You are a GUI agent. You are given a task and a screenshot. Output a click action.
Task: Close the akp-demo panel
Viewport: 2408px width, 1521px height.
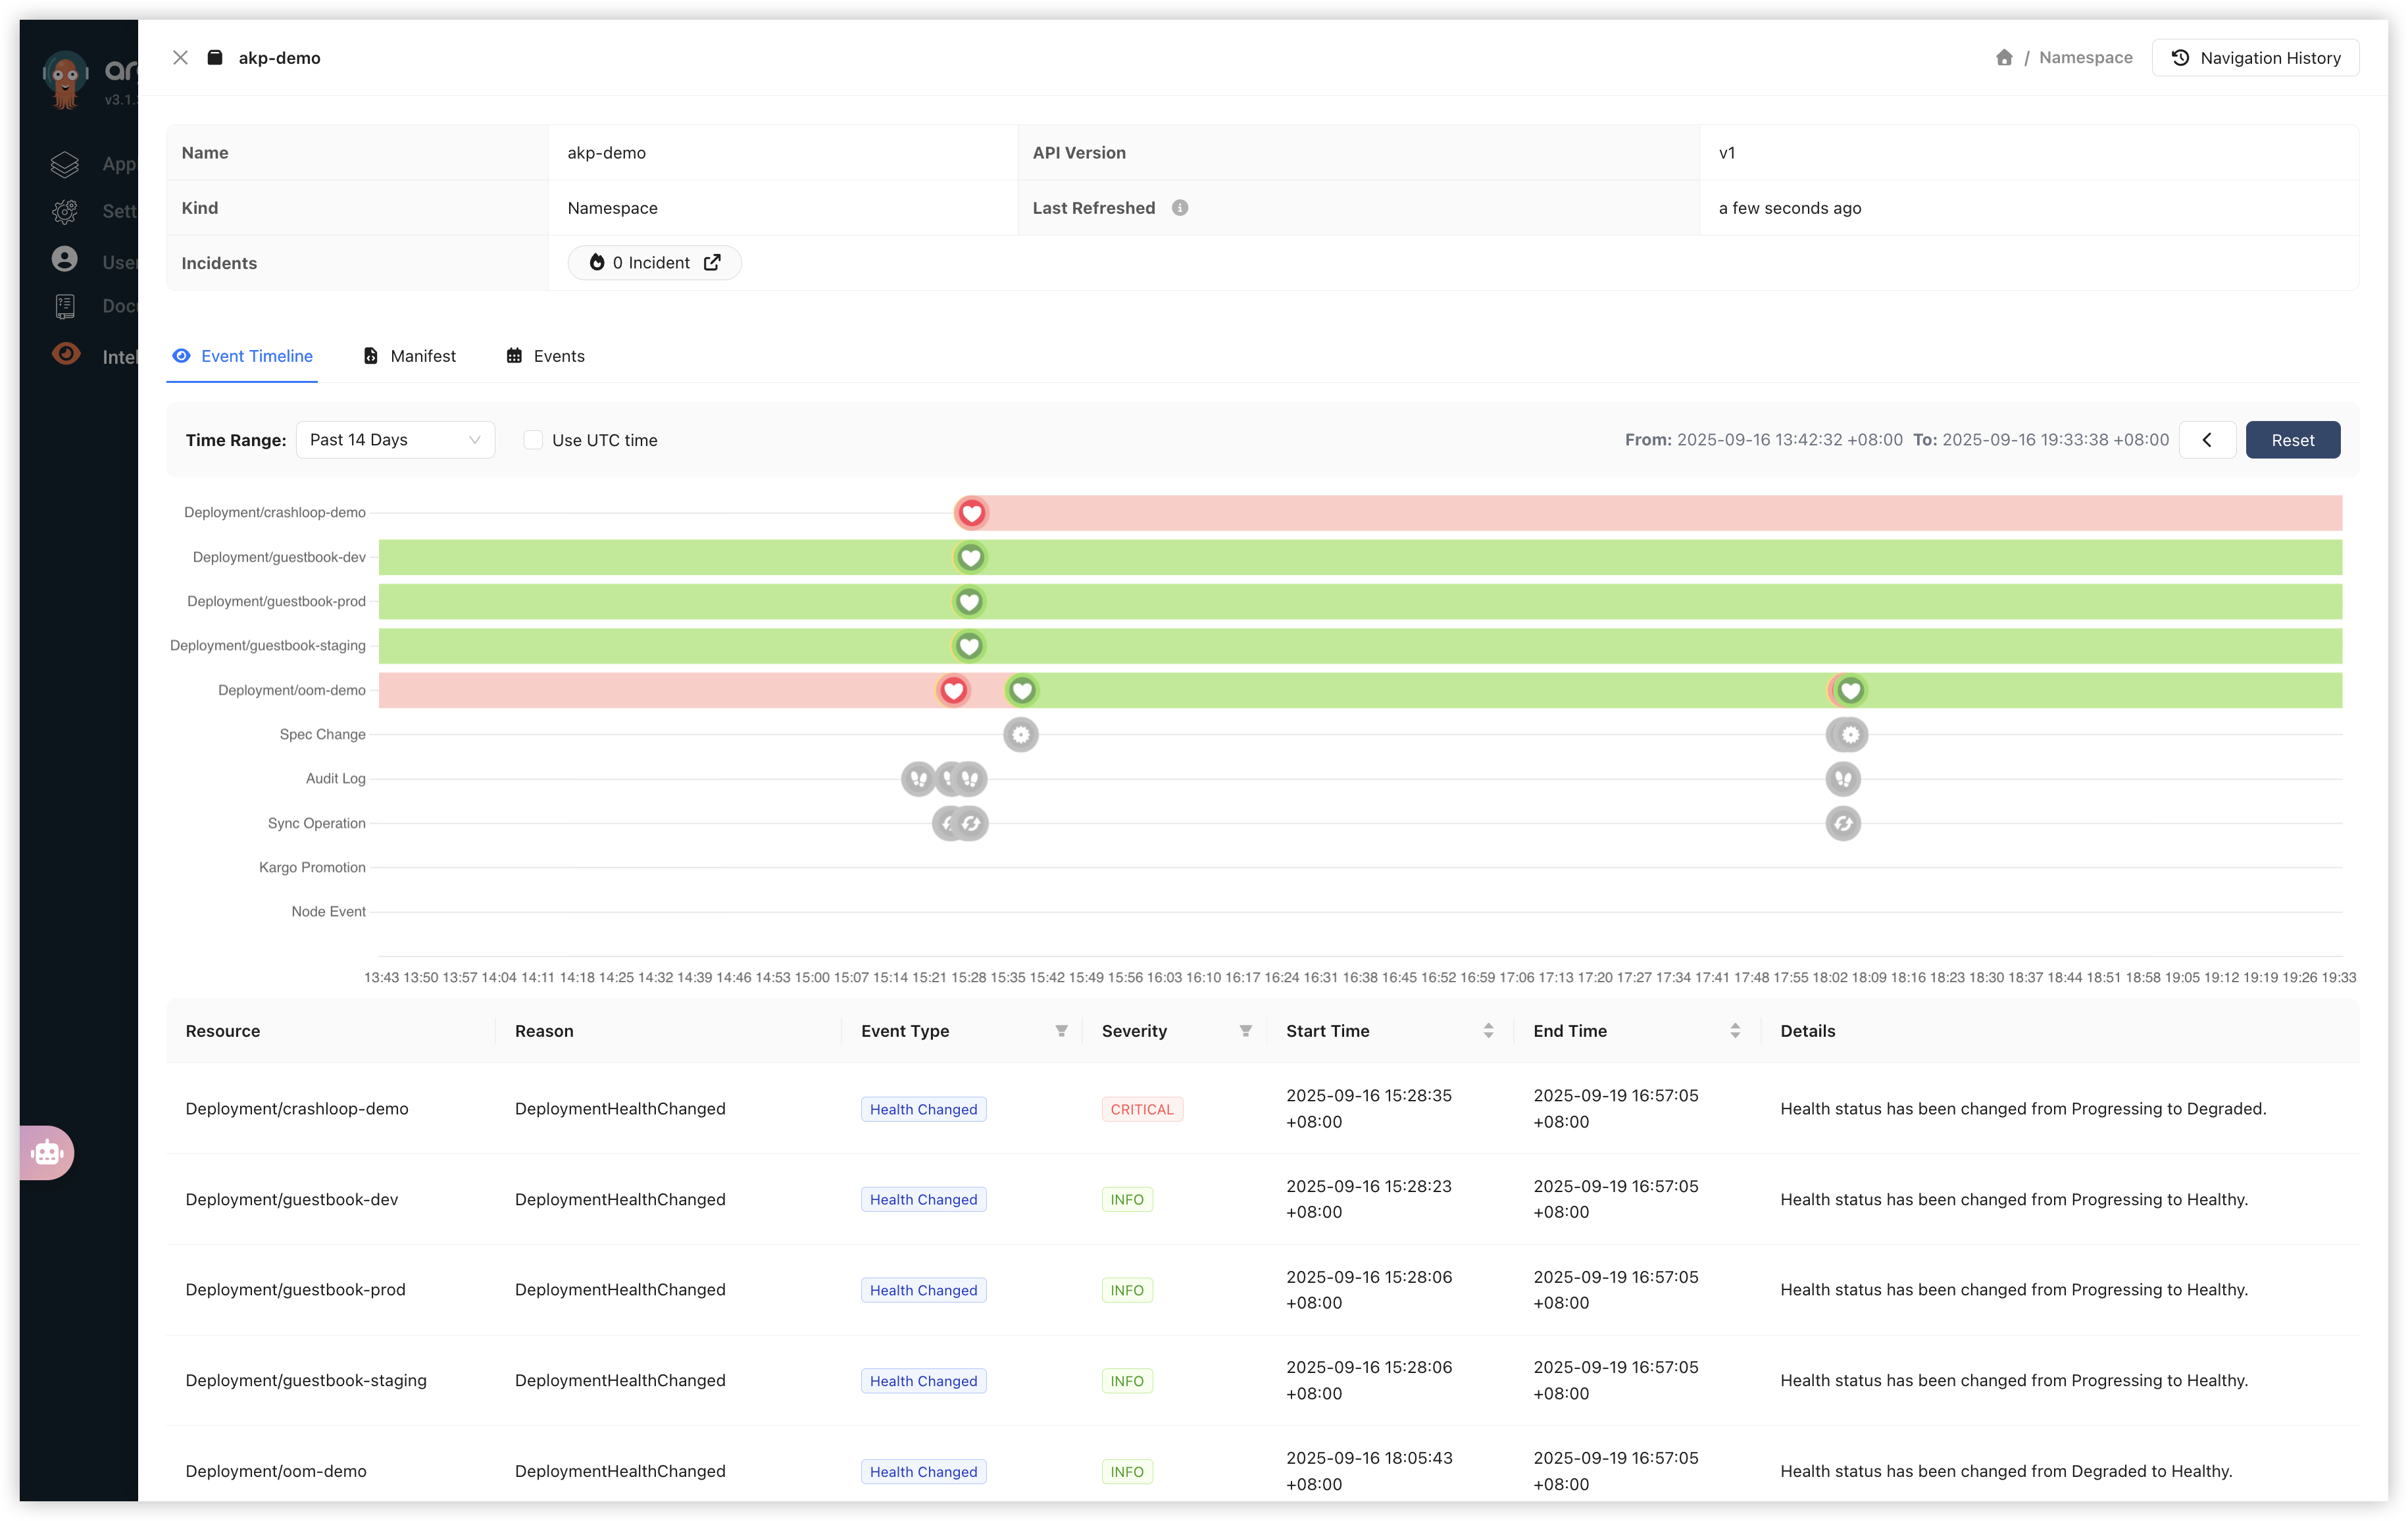[180, 58]
